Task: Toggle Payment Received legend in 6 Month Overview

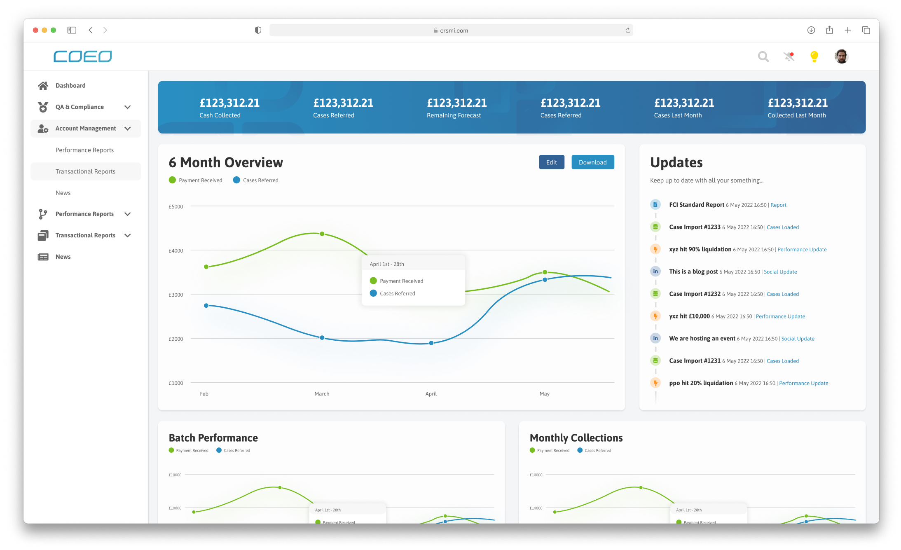Action: 196,180
